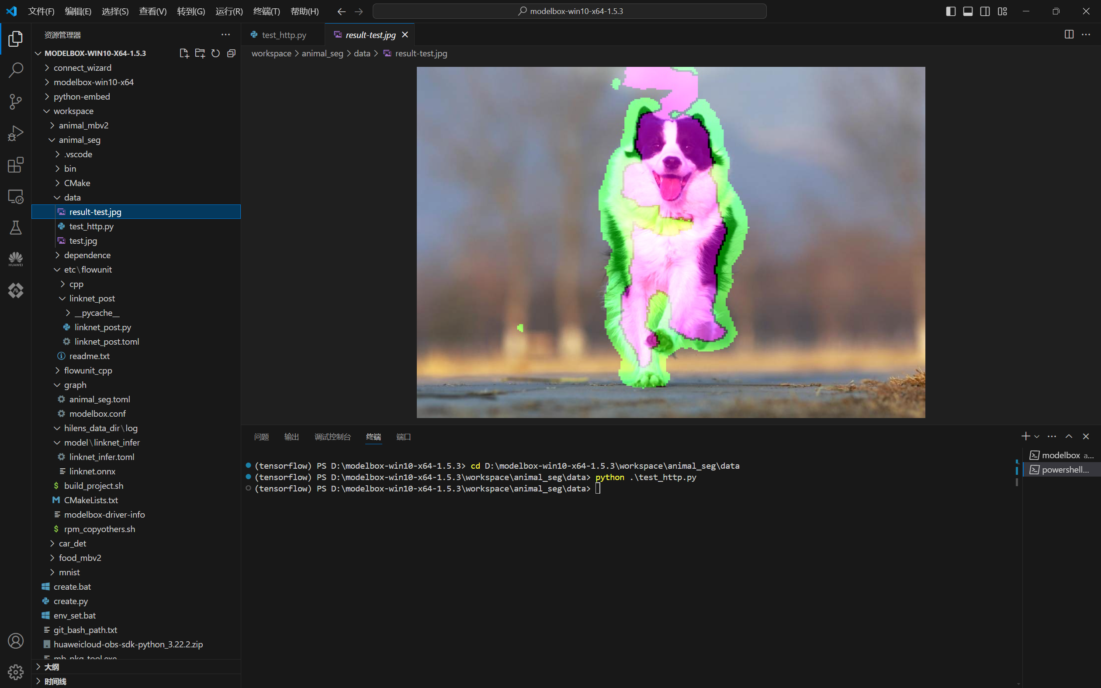Open the Extensions view
The width and height of the screenshot is (1101, 688).
click(x=15, y=165)
